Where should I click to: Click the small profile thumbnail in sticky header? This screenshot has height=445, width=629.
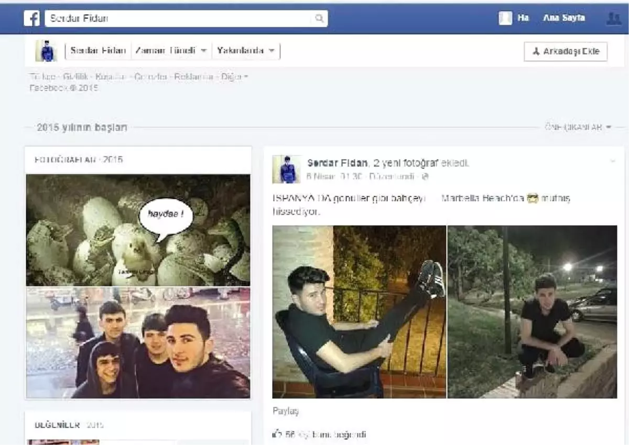point(46,51)
